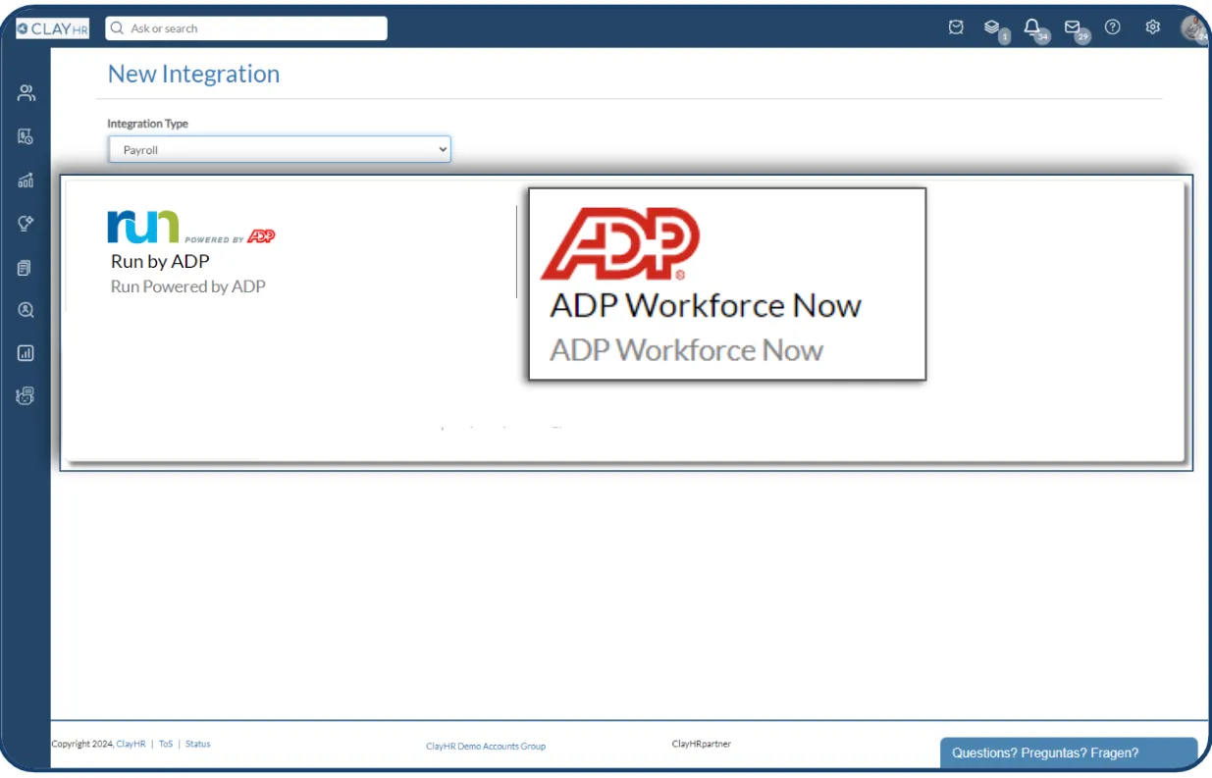Open the People icon in sidebar
The image size is (1212, 778).
click(x=26, y=93)
